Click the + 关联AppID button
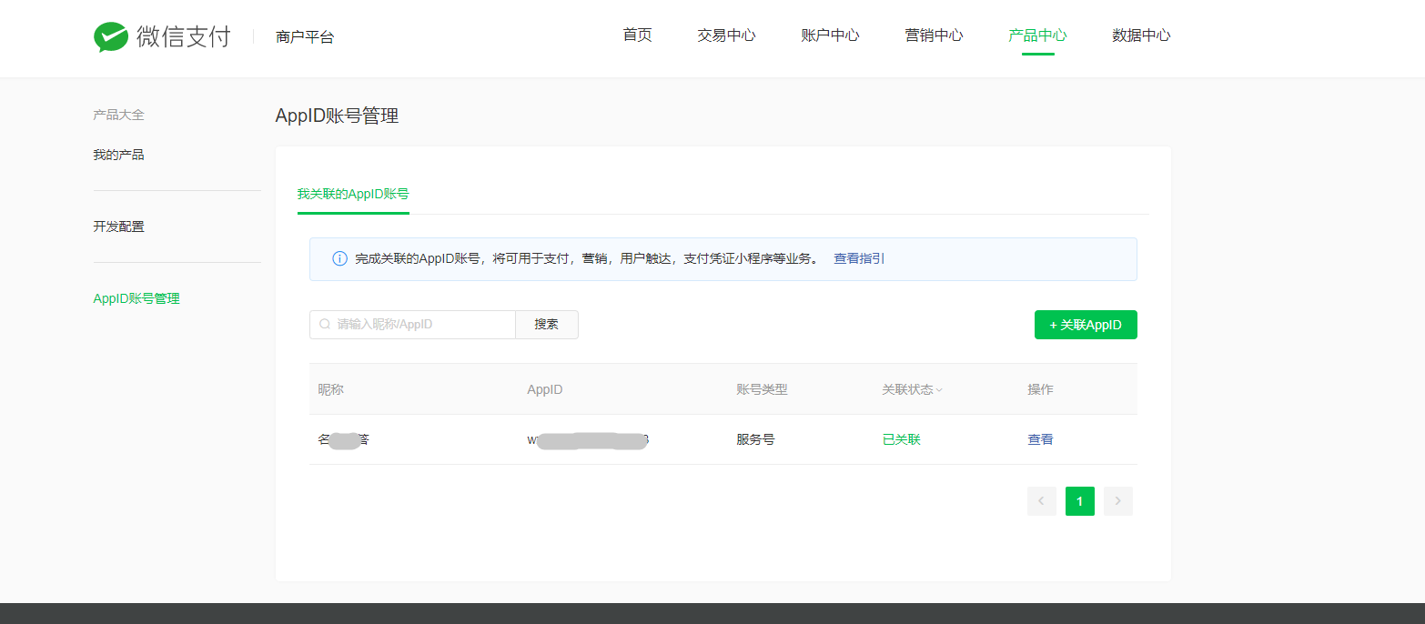The height and width of the screenshot is (624, 1425). pyautogui.click(x=1086, y=325)
